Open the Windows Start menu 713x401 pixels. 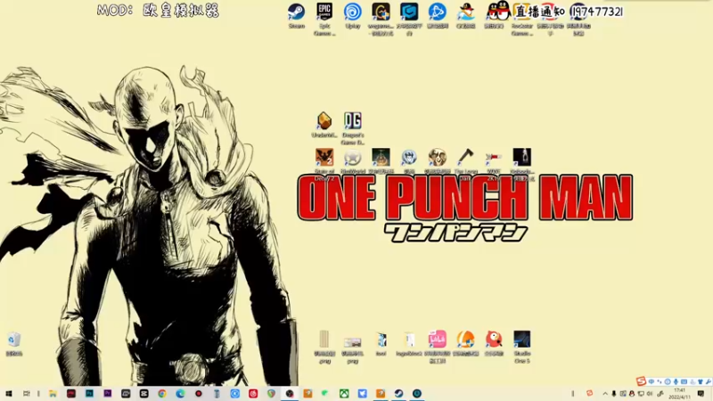point(8,394)
